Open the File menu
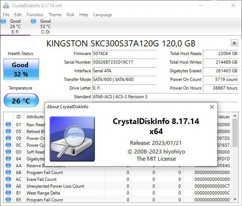 [6, 15]
